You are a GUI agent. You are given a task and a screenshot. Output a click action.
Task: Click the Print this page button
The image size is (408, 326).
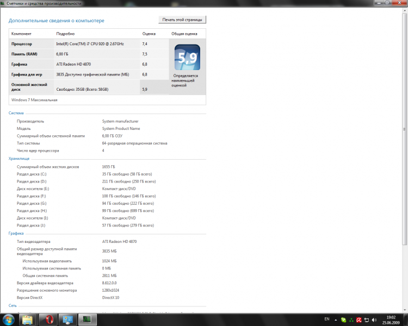182,20
